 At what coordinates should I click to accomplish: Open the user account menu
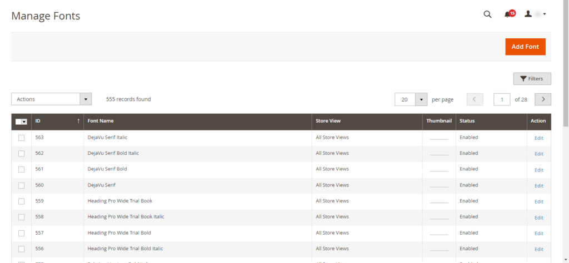click(536, 14)
